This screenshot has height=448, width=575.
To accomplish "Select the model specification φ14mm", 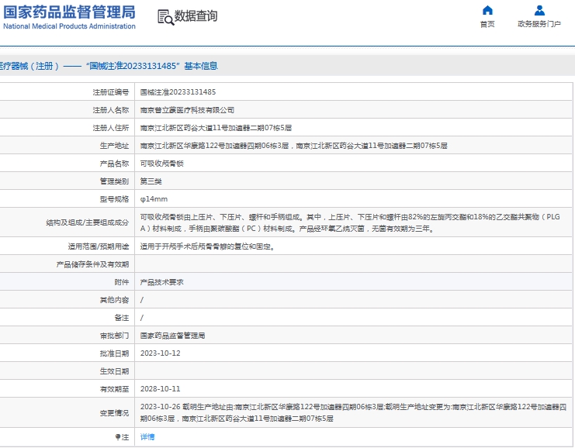I will pos(154,199).
